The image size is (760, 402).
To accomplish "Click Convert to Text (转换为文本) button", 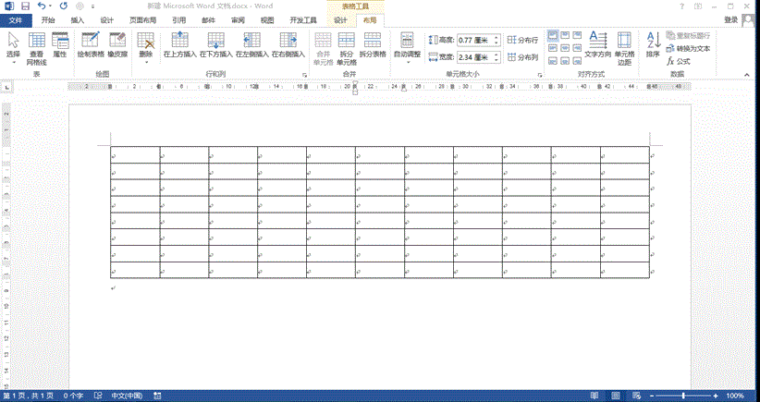I will (x=688, y=47).
